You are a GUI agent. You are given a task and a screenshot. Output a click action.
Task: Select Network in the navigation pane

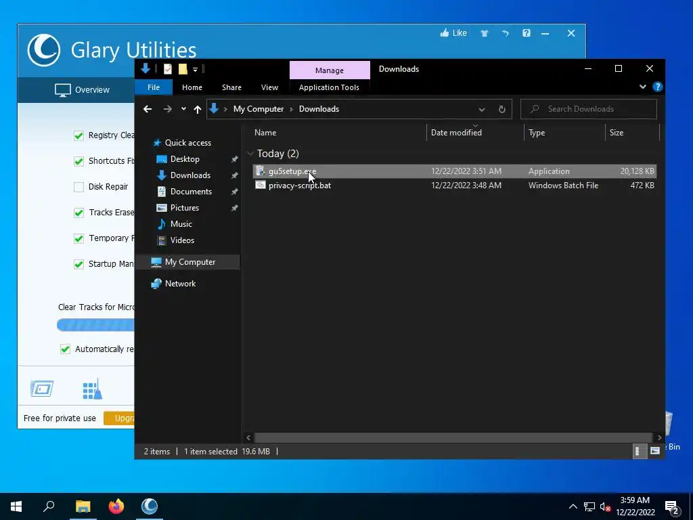(x=180, y=284)
